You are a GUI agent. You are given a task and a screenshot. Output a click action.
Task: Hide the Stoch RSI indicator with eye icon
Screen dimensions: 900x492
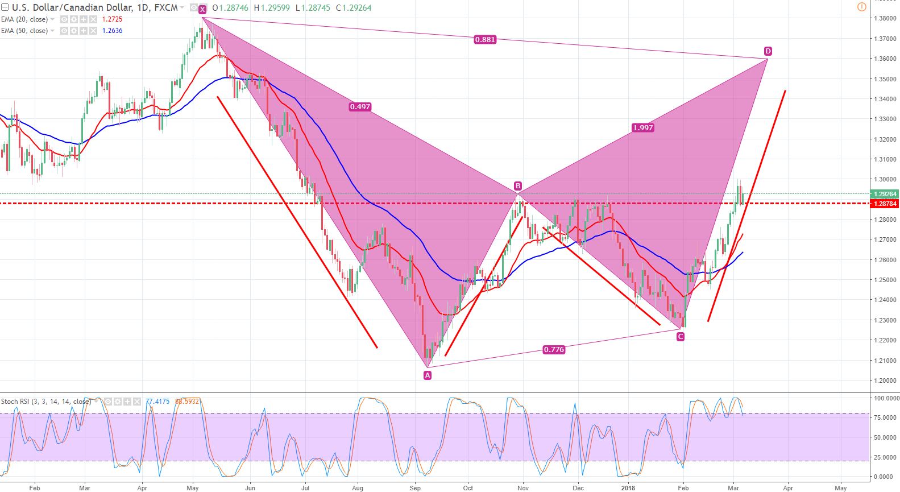[x=108, y=402]
